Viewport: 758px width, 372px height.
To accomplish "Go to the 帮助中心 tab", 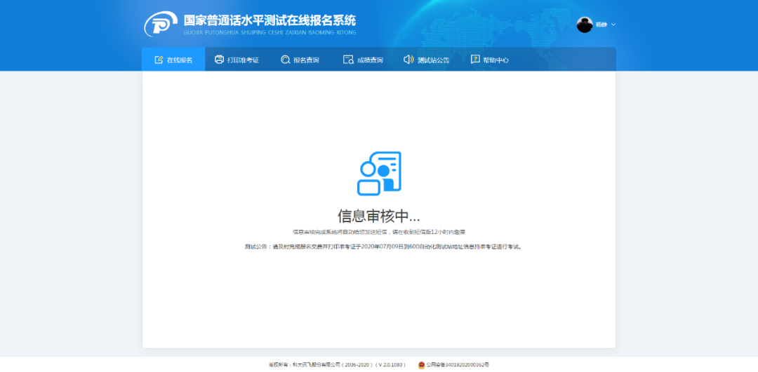I will click(x=496, y=60).
